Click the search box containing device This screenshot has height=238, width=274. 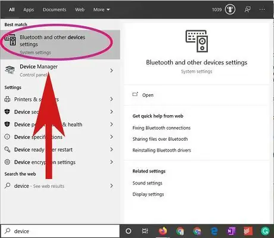tap(60, 231)
